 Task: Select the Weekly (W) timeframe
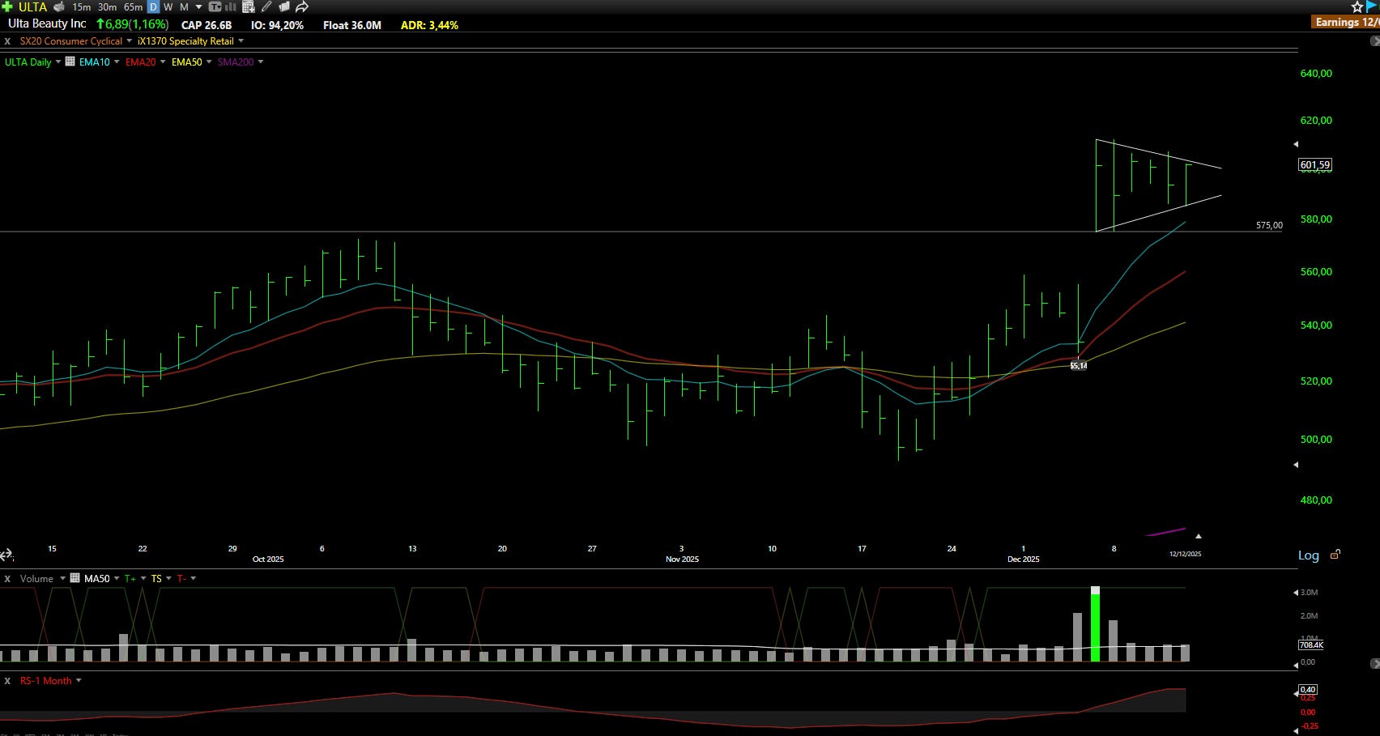168,6
